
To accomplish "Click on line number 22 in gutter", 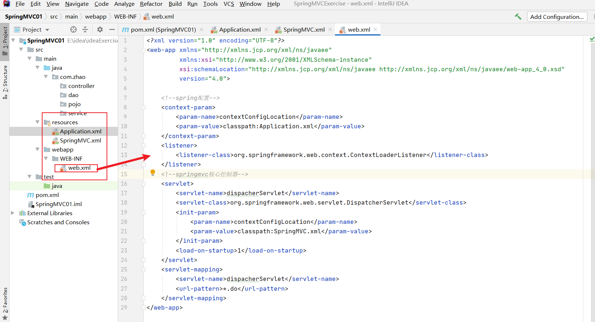I will pyautogui.click(x=124, y=241).
